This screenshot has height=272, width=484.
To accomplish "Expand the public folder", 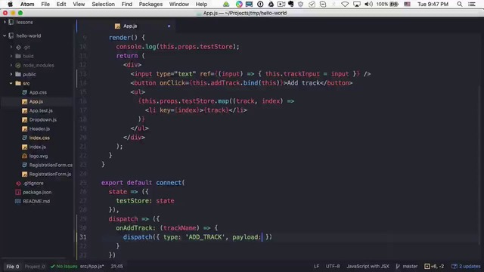I will pos(11,74).
